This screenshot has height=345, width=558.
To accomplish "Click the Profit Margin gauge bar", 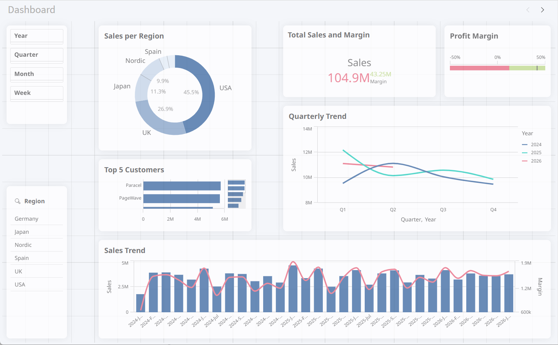I will pos(497,68).
